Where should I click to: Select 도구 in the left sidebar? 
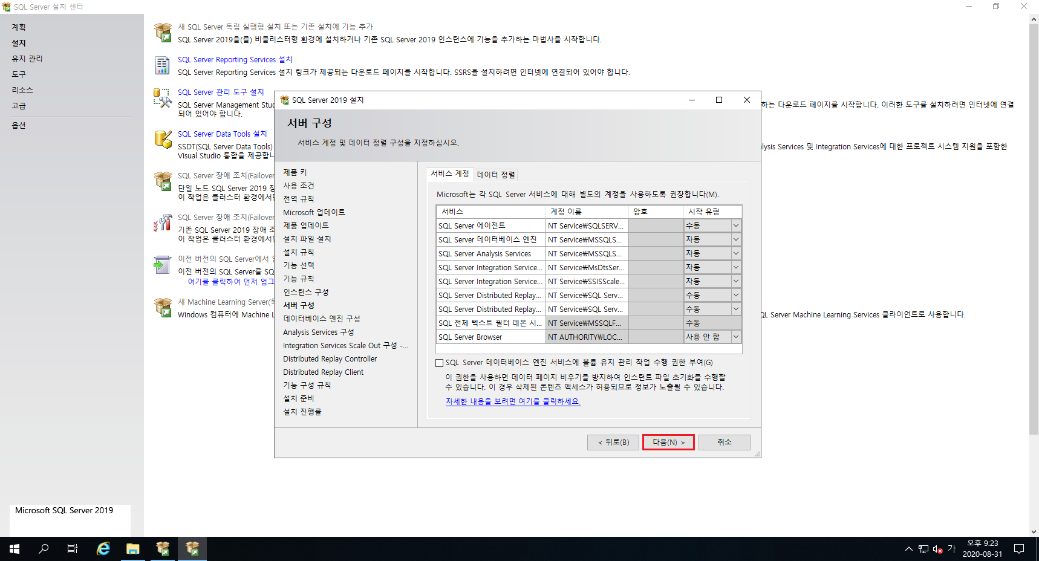[19, 74]
